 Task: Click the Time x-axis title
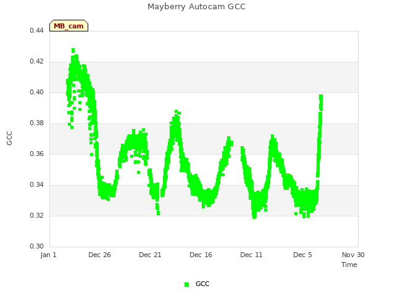[349, 265]
